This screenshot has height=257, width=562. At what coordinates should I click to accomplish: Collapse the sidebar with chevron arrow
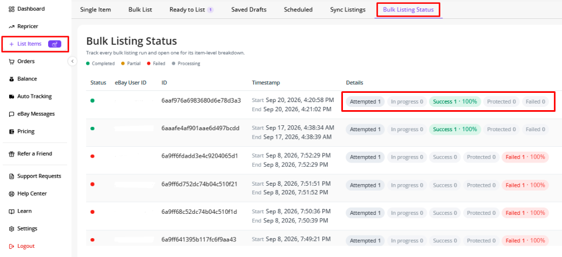tap(72, 61)
